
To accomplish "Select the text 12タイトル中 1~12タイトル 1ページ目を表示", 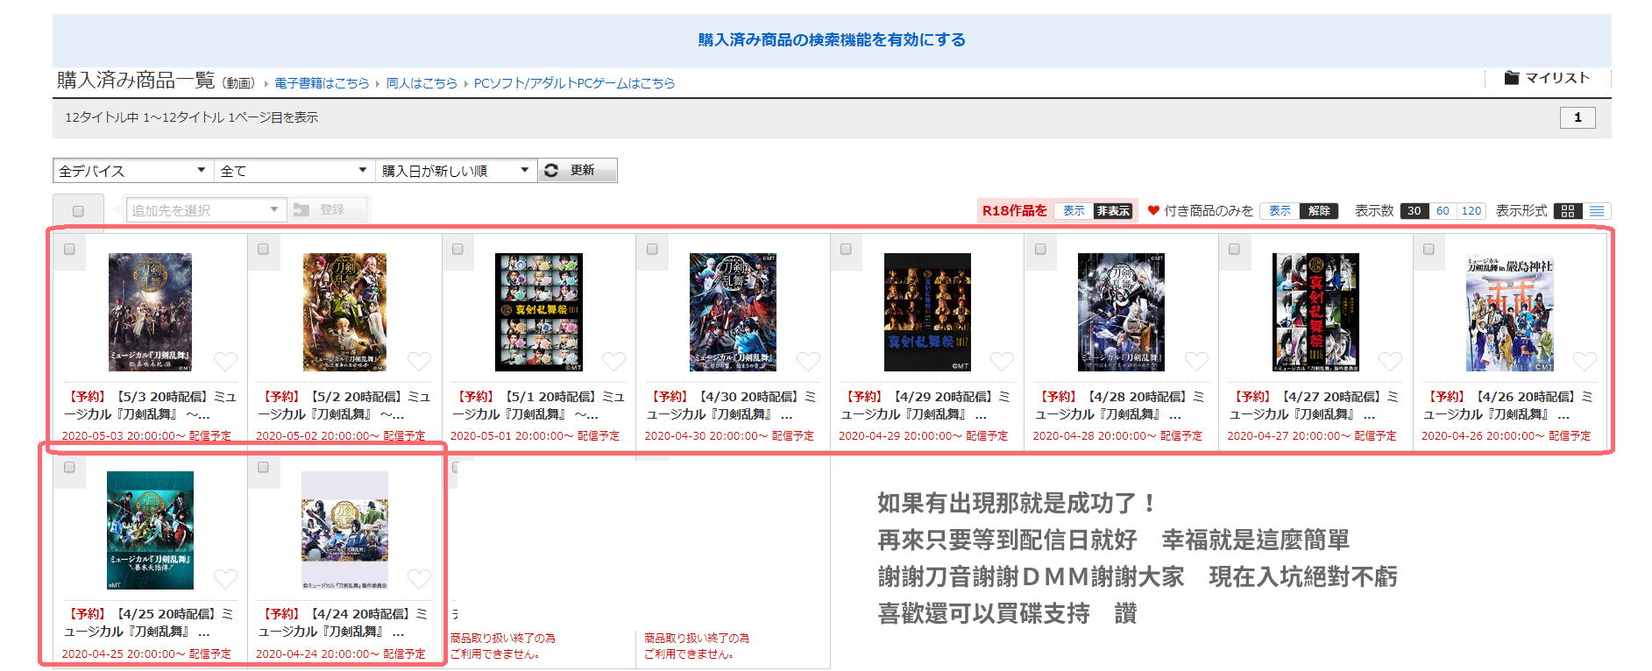I will click(191, 117).
